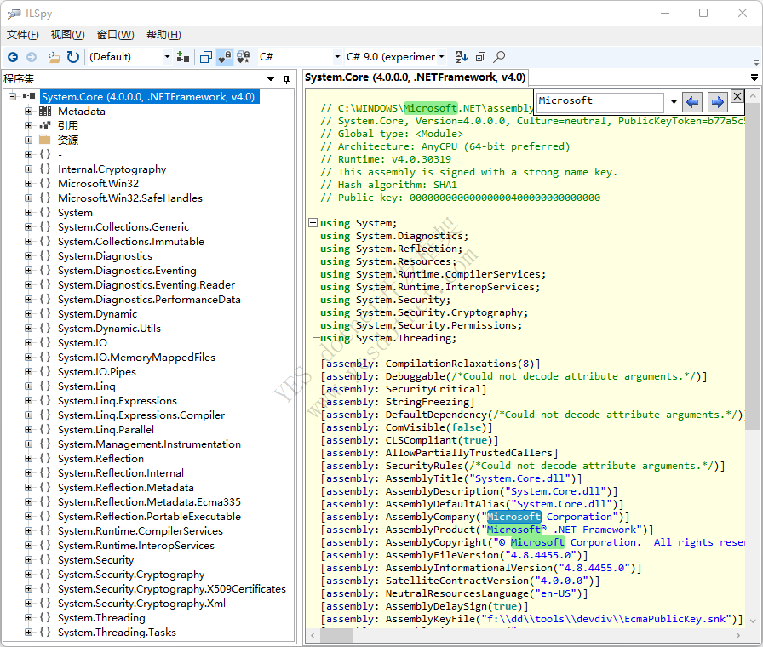This screenshot has height=647, width=763.
Task: Click the code view horizontal scrollbar thumb
Action: click(x=336, y=635)
